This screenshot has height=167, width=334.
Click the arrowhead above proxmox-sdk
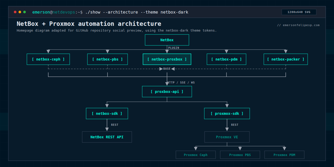[x=227, y=106]
